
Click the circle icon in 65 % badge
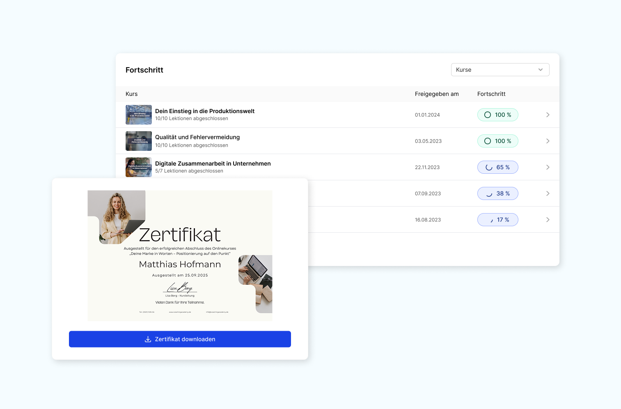pyautogui.click(x=489, y=167)
